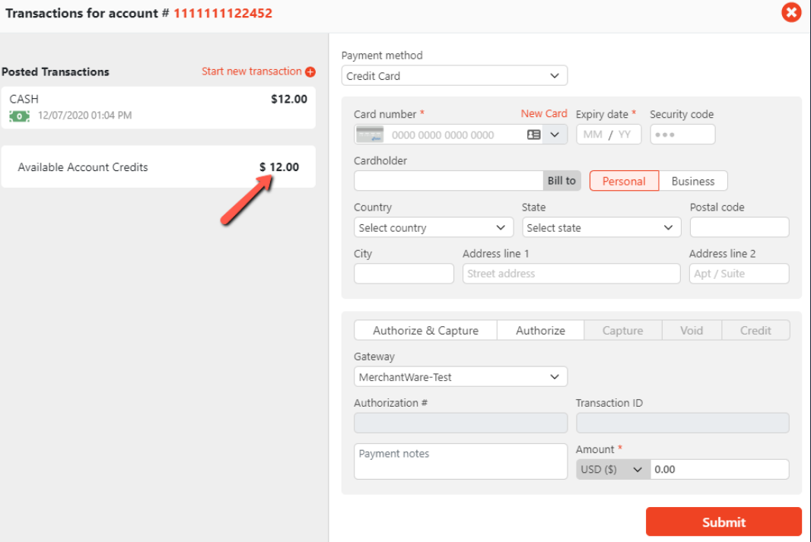Switch to the Authorize tab

[x=540, y=331]
